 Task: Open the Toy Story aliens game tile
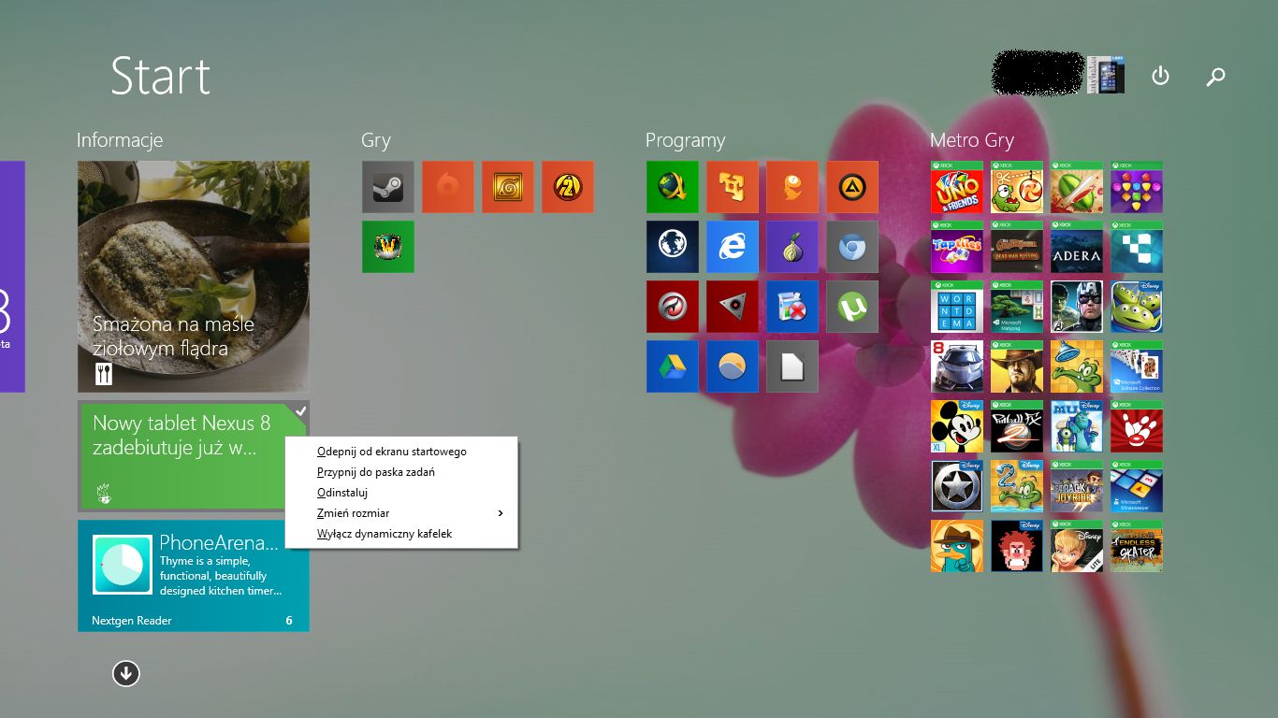[1137, 307]
